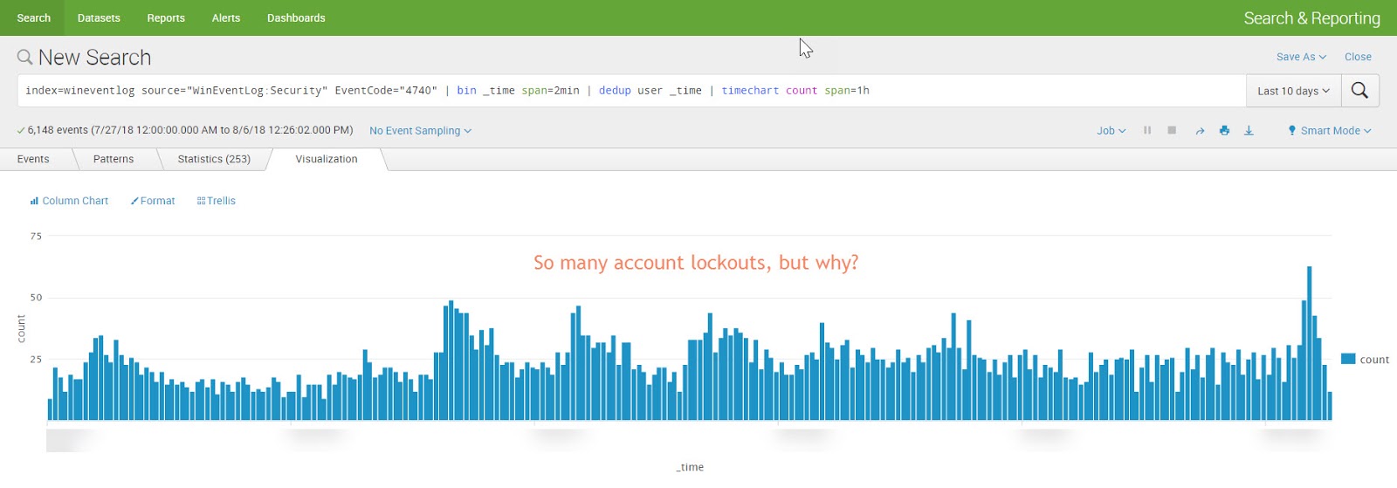Open the Datasets page
This screenshot has width=1397, height=488.
(99, 17)
